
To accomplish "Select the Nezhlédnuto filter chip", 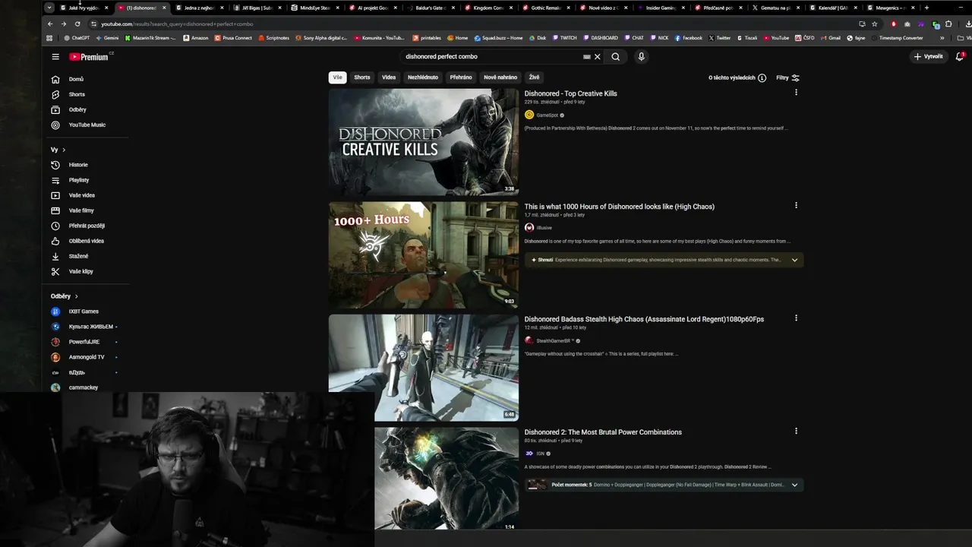I will [423, 77].
